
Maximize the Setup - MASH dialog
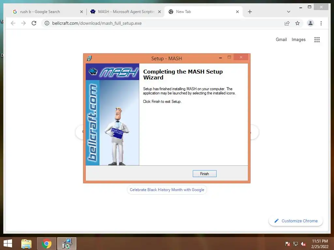(229, 57)
